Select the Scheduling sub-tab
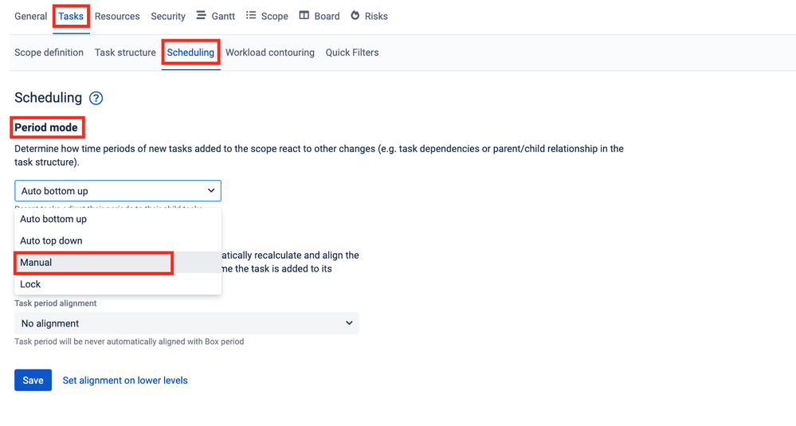This screenshot has height=426, width=796. pyautogui.click(x=190, y=53)
